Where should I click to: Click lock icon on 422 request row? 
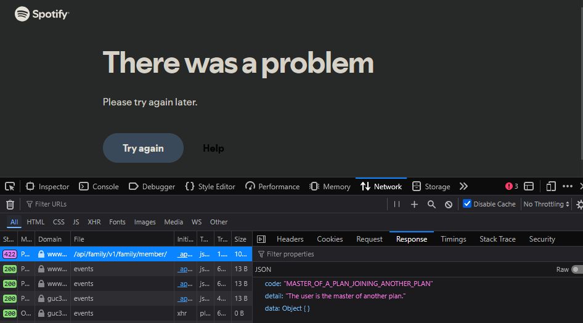tap(41, 254)
